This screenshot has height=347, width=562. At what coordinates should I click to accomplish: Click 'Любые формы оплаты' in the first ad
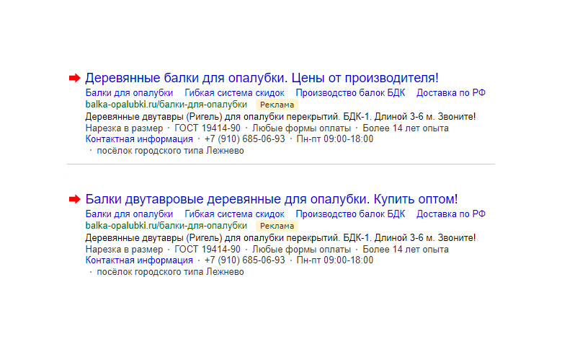coord(301,128)
